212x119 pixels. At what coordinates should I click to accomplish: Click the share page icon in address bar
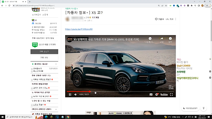point(162,6)
